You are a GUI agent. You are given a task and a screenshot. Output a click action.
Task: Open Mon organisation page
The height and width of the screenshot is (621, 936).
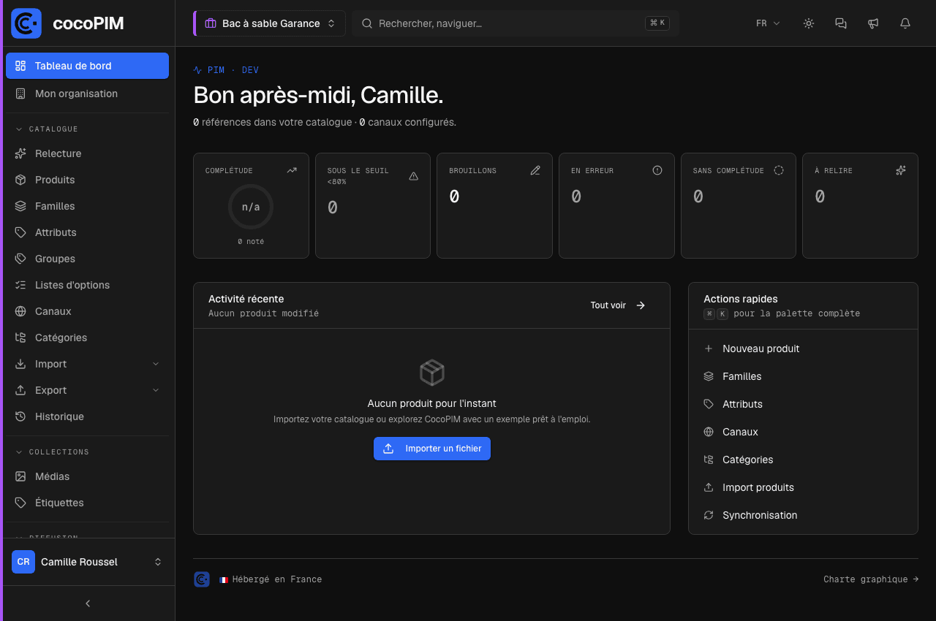click(x=87, y=94)
